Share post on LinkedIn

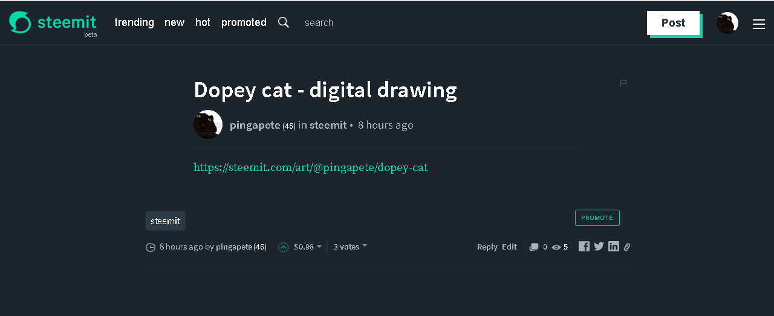coord(614,247)
